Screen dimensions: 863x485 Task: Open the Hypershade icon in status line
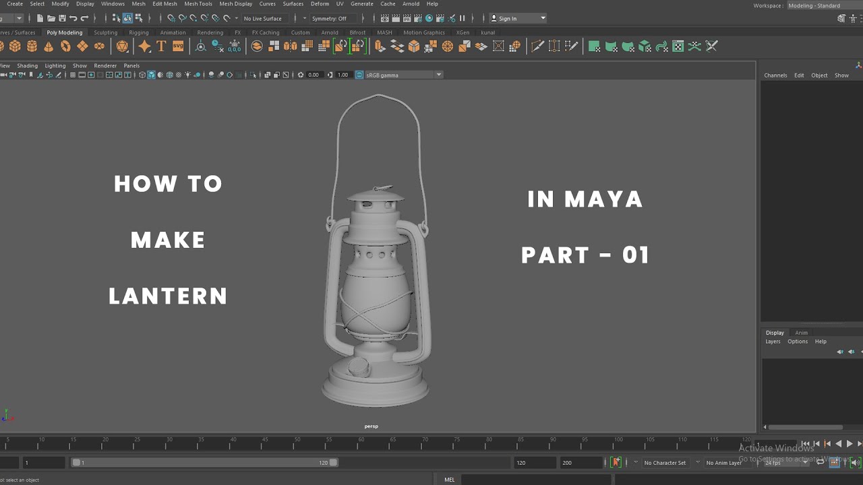(x=429, y=18)
